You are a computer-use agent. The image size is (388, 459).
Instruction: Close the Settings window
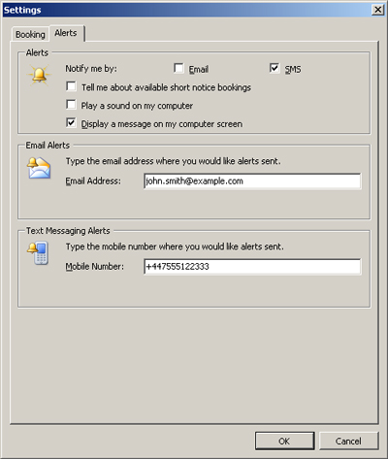377,10
